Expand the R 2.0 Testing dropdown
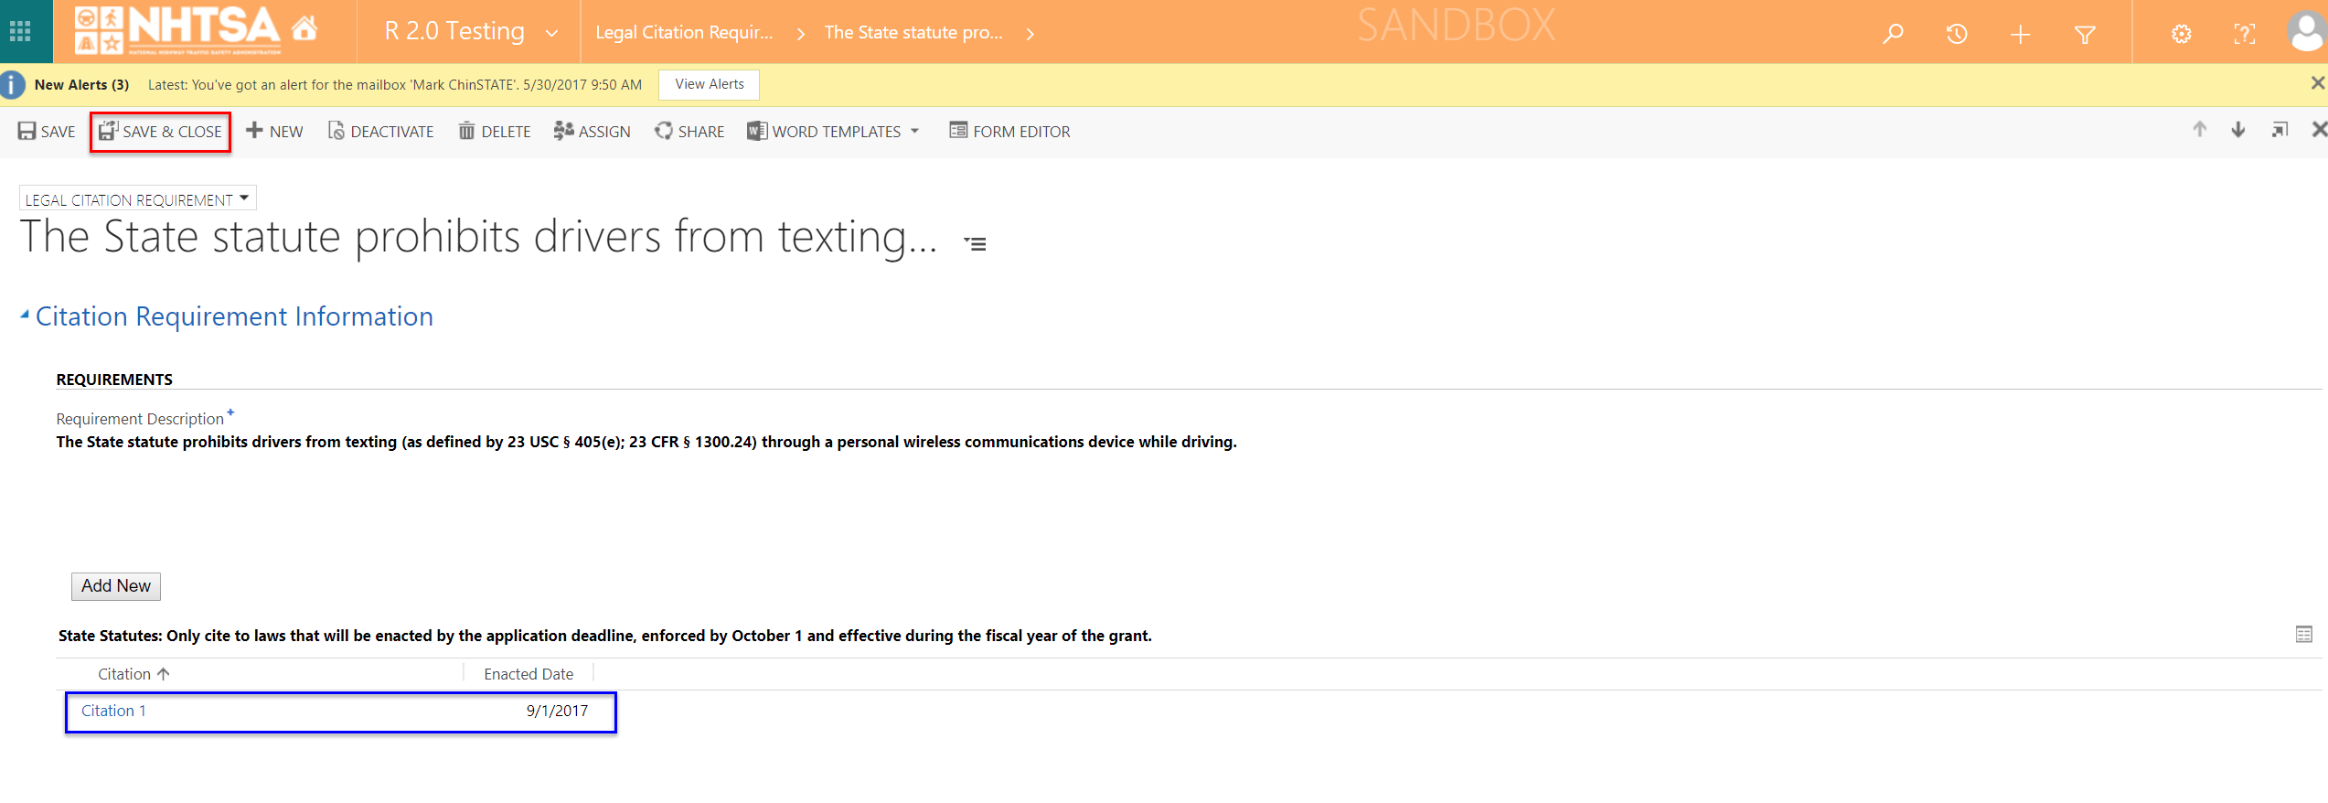The height and width of the screenshot is (803, 2328). (x=551, y=33)
